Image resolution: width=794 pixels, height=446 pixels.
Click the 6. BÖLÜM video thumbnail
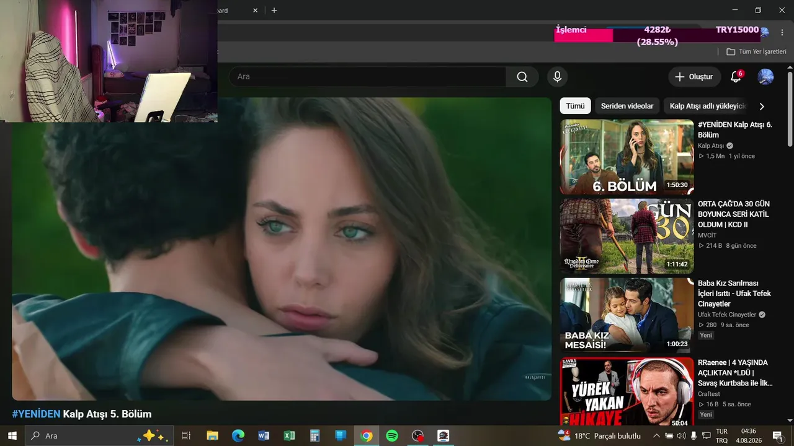[x=627, y=157]
